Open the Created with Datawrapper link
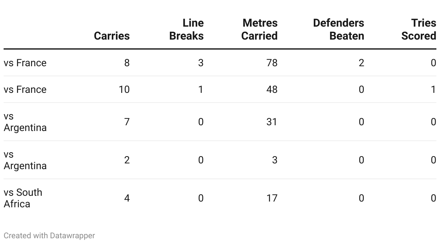440x244 pixels. [x=49, y=235]
